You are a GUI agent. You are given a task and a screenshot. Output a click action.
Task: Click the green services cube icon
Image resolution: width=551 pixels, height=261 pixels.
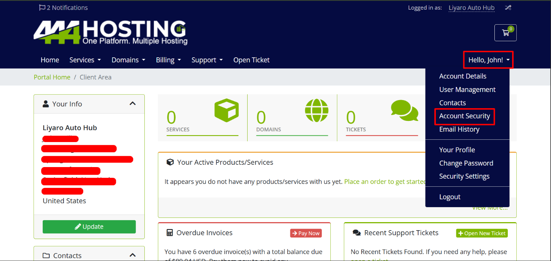226,110
